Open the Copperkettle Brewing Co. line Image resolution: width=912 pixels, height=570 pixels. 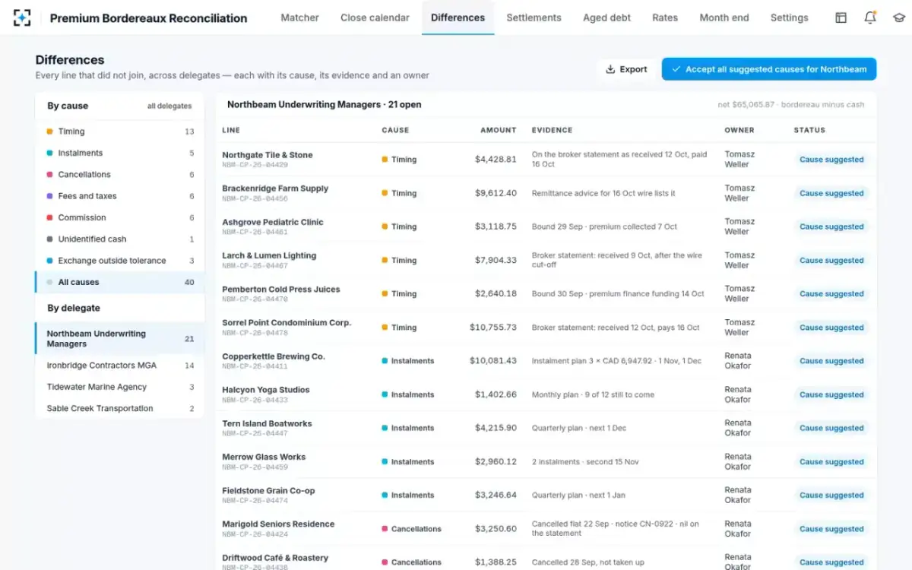[x=545, y=361]
